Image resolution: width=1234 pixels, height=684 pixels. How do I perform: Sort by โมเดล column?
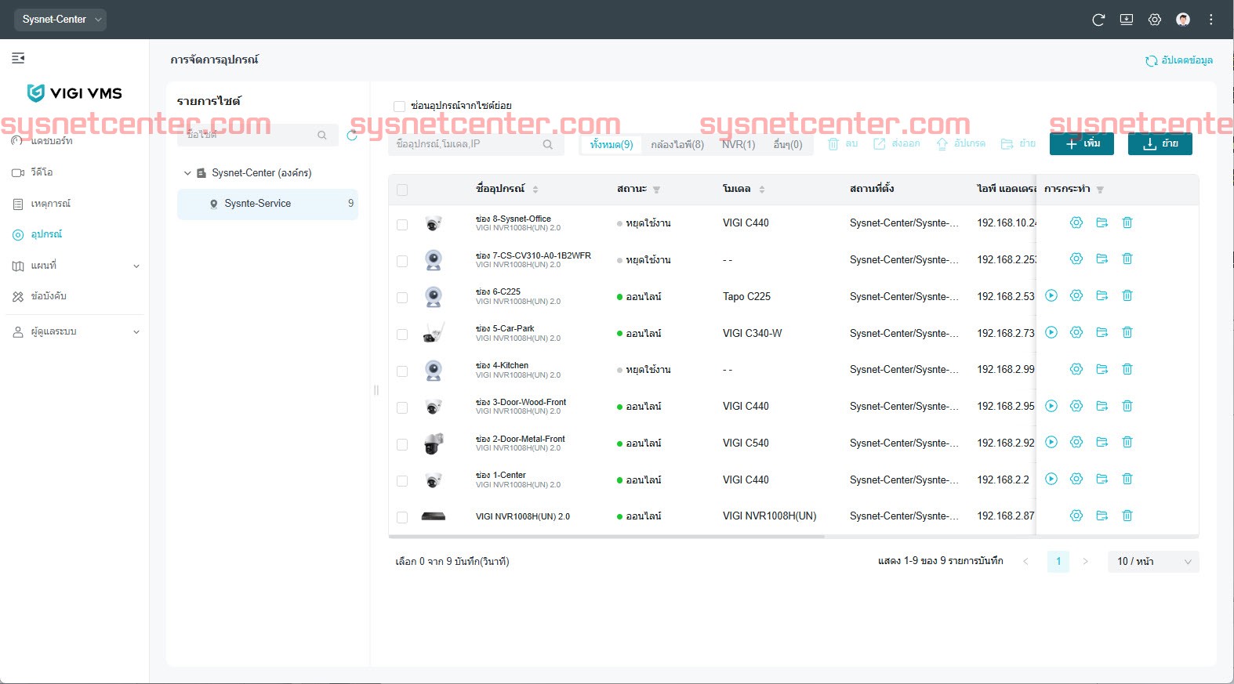pos(761,190)
